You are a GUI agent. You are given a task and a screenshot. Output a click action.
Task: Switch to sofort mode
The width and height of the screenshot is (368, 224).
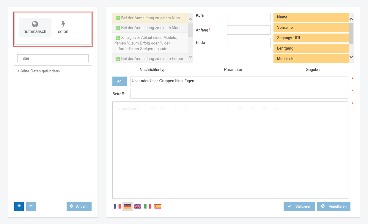coord(63,27)
